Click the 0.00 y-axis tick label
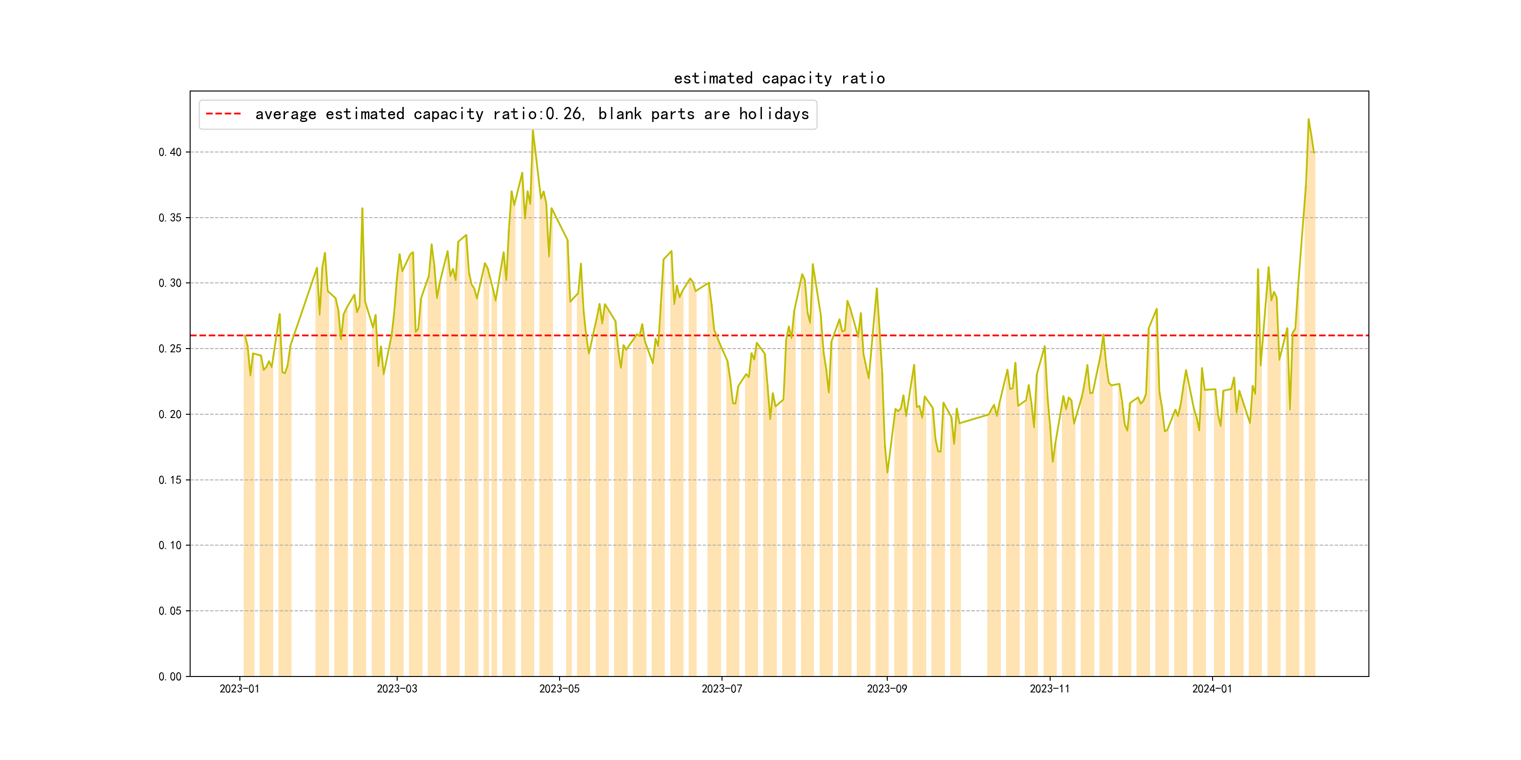The width and height of the screenshot is (1521, 760). 169,676
